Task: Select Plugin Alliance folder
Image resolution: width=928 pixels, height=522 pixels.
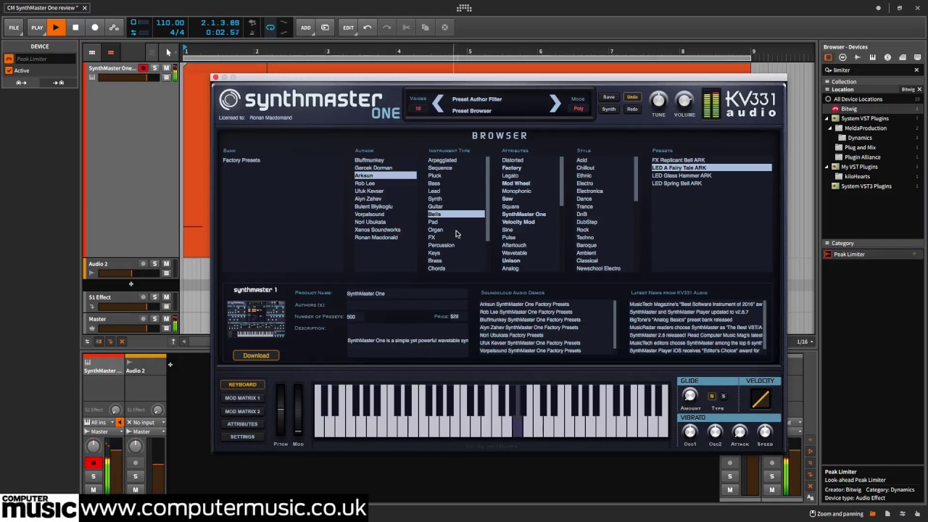Action: 863,157
